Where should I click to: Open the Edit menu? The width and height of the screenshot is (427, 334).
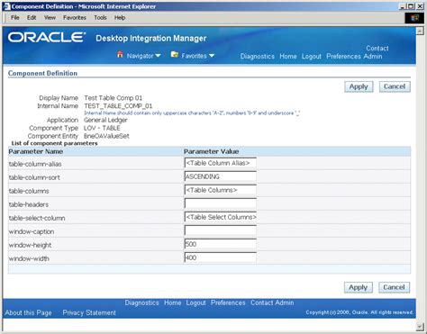[x=32, y=18]
